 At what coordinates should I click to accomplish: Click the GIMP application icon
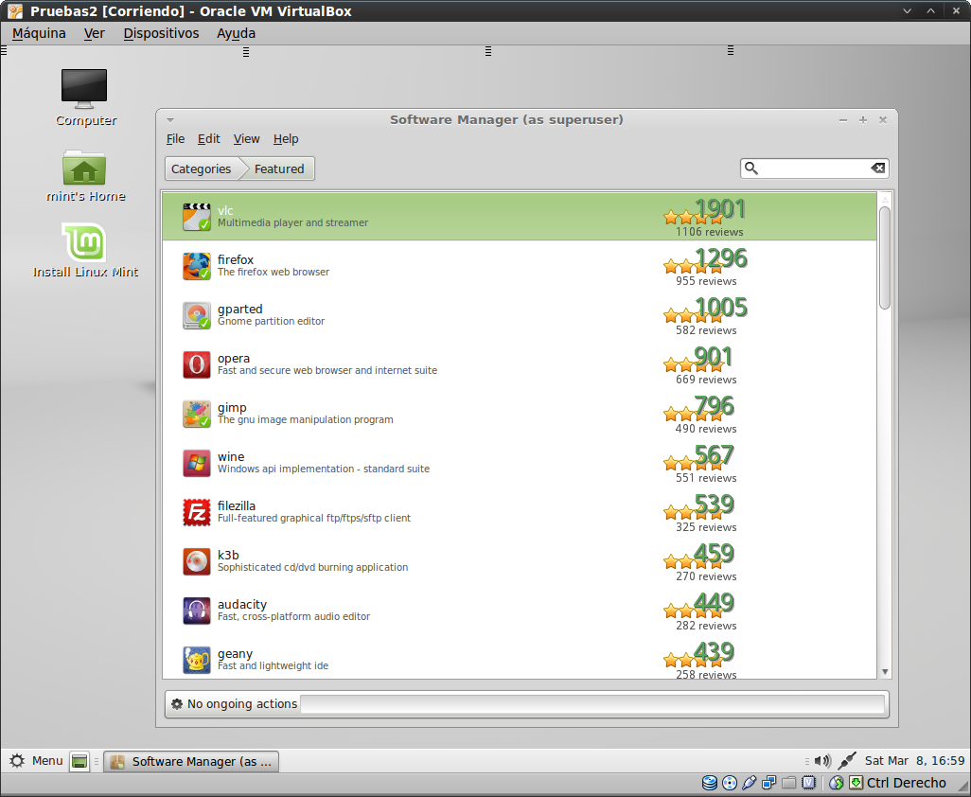tap(196, 414)
